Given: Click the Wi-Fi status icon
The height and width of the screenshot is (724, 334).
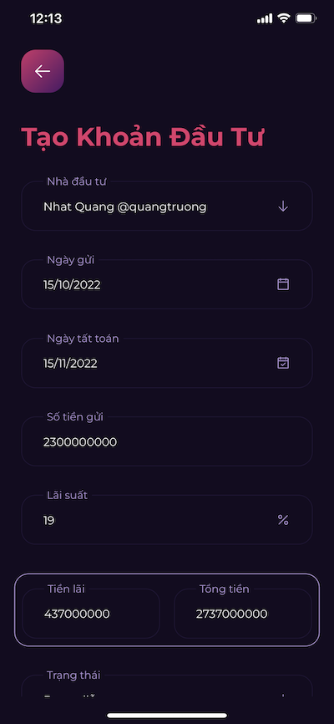Looking at the screenshot, I should click(x=284, y=18).
